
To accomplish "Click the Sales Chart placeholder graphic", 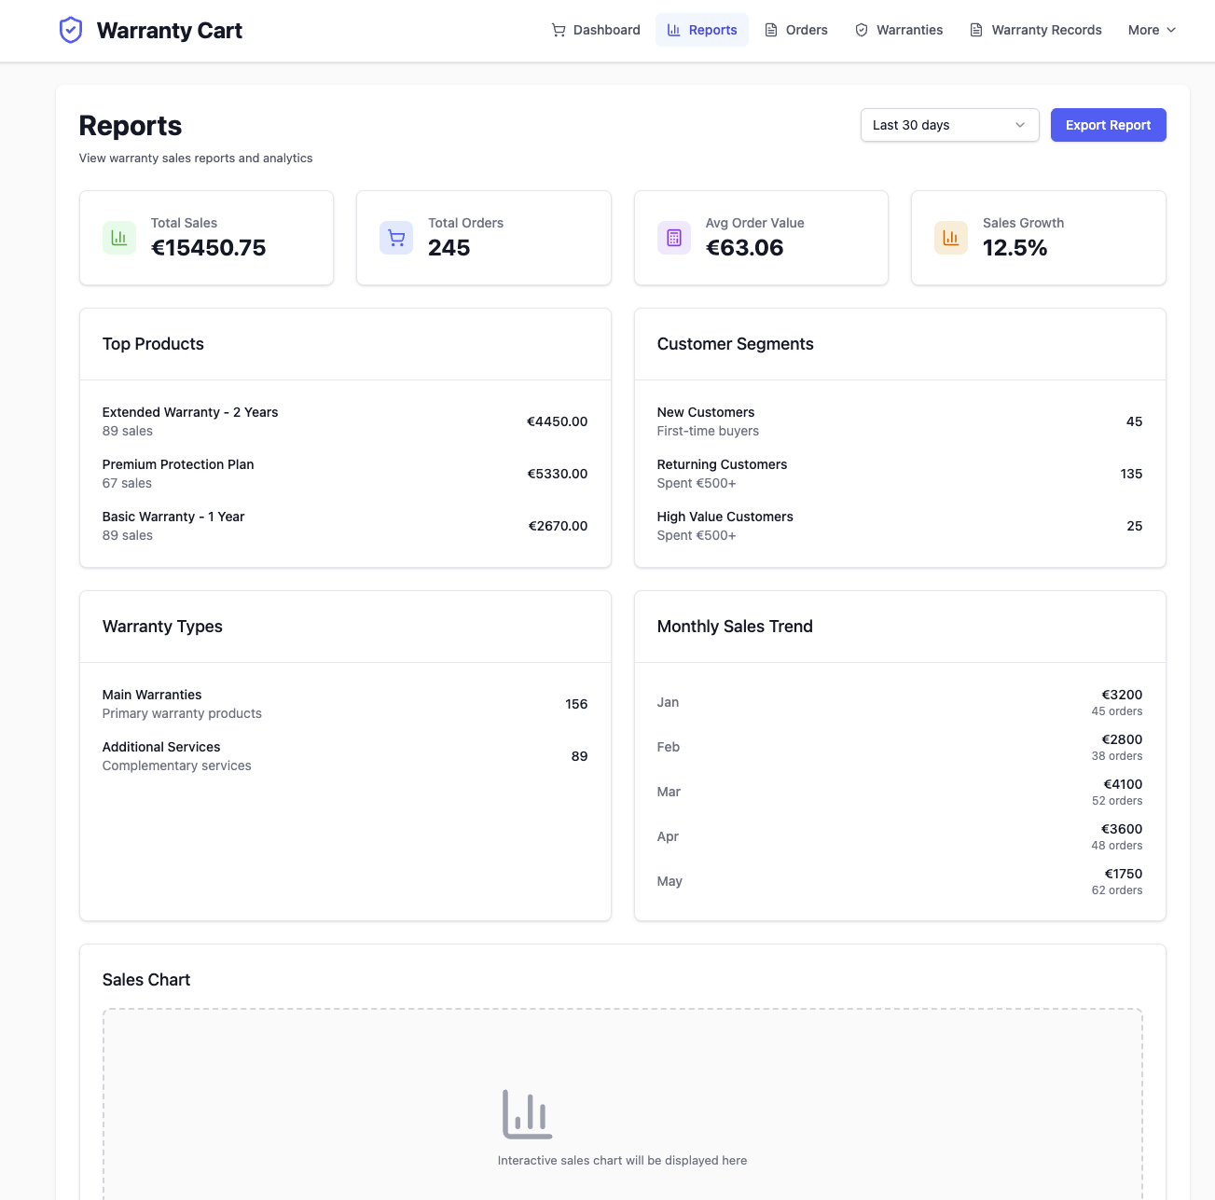I will click(x=526, y=1112).
